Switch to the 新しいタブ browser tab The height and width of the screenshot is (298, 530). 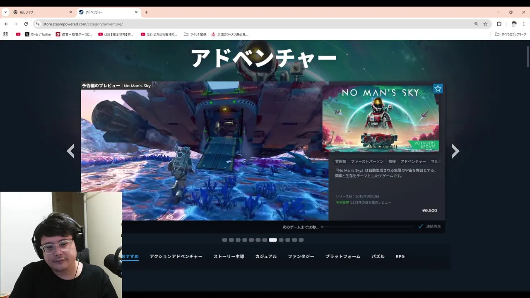[43, 12]
